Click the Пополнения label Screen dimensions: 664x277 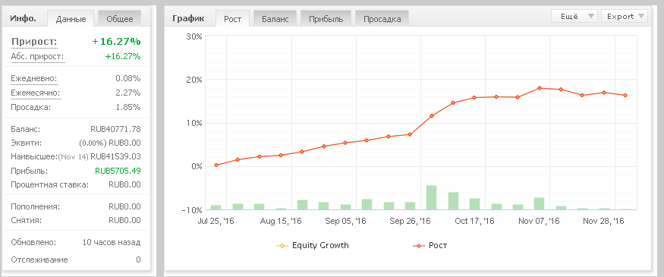click(x=36, y=206)
